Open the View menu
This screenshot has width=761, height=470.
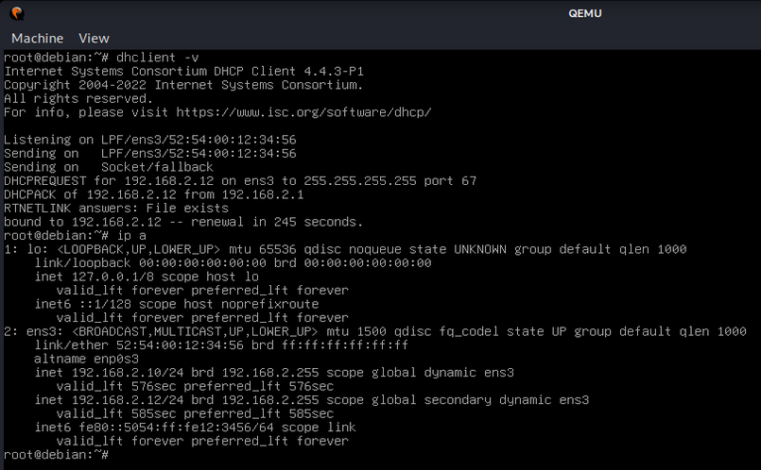coord(94,39)
